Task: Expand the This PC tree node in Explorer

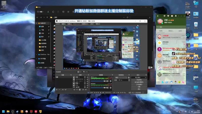Action: (x=37, y=63)
